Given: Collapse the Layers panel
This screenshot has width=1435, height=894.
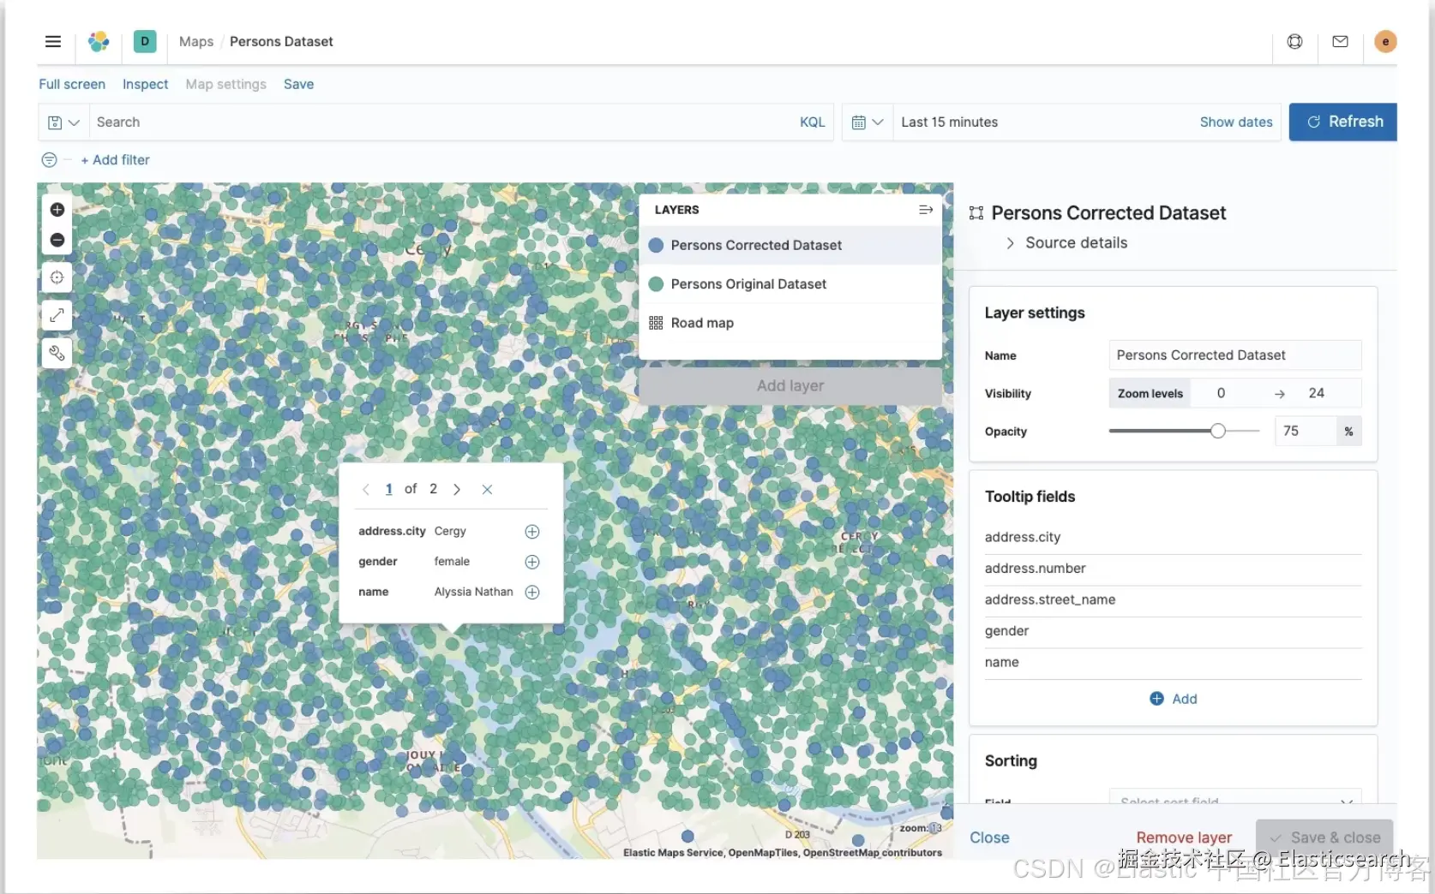Looking at the screenshot, I should 925,210.
